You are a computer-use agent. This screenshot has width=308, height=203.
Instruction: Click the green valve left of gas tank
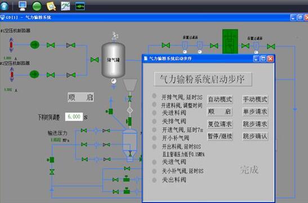(95, 60)
